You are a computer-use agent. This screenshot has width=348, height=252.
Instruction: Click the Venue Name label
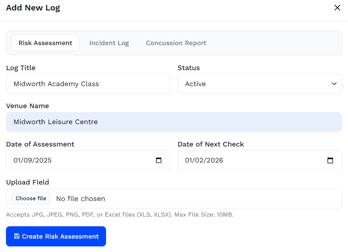(x=28, y=106)
